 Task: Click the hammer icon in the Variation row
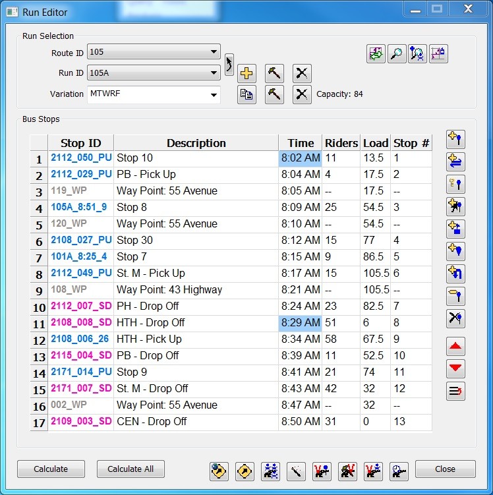click(274, 94)
